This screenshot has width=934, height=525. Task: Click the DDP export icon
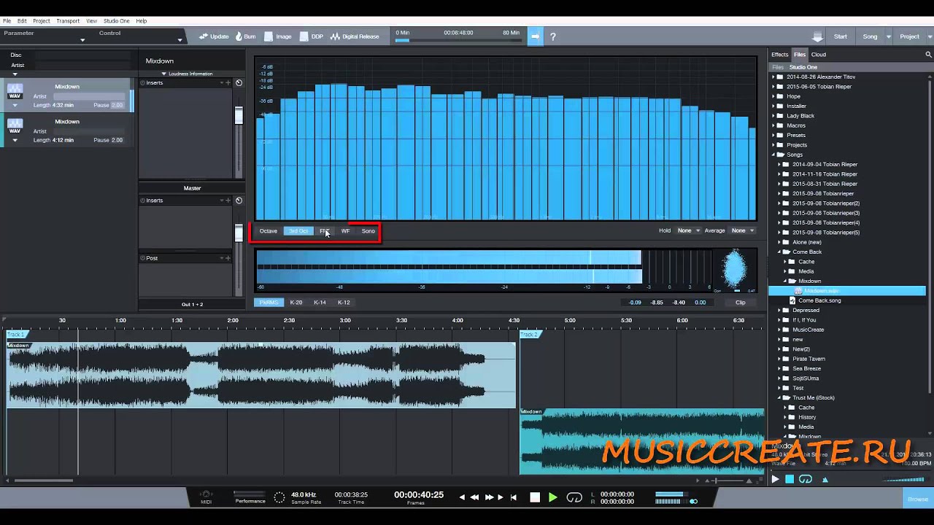tap(304, 36)
